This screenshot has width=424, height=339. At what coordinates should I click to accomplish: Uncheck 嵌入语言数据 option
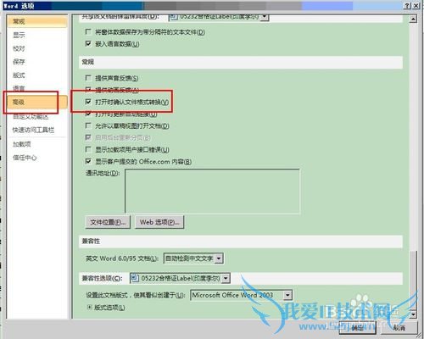click(x=88, y=43)
